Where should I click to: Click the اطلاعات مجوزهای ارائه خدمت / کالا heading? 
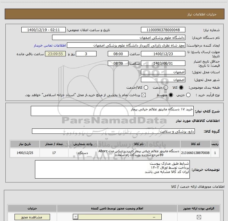(198, 187)
